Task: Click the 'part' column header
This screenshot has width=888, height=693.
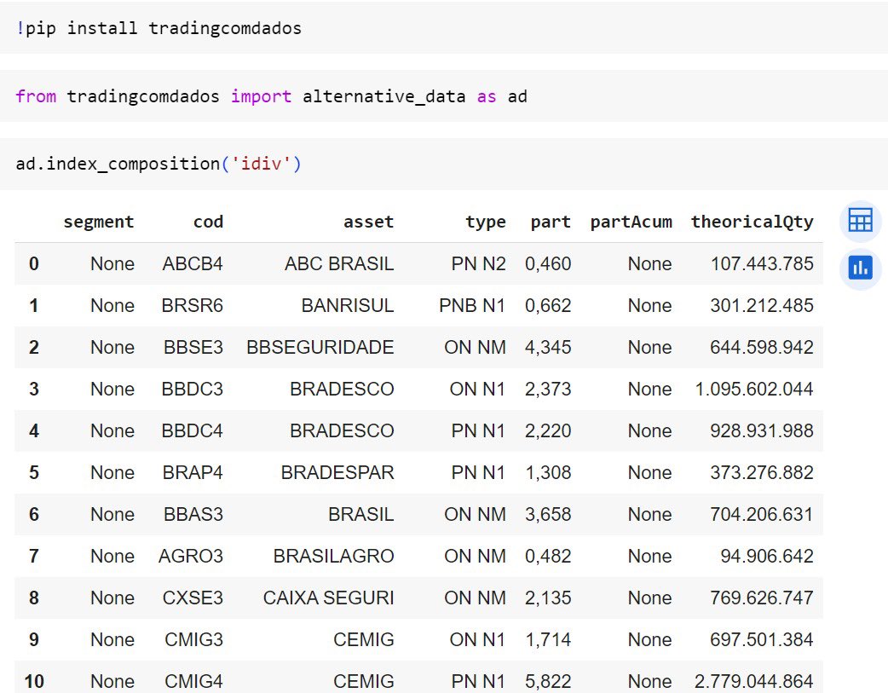Action: pos(551,222)
